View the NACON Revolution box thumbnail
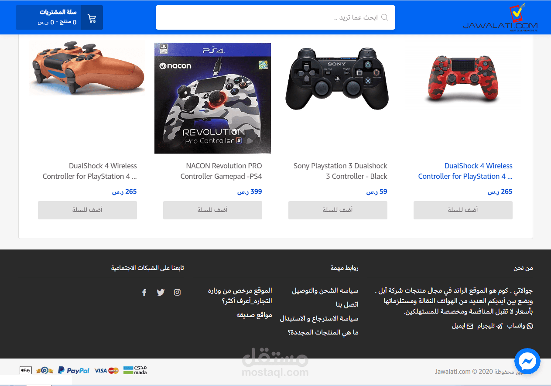Image resolution: width=551 pixels, height=386 pixels. [x=212, y=98]
